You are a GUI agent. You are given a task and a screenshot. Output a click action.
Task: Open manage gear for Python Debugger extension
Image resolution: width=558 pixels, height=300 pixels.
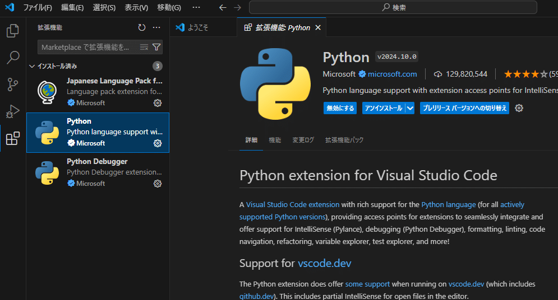click(158, 184)
